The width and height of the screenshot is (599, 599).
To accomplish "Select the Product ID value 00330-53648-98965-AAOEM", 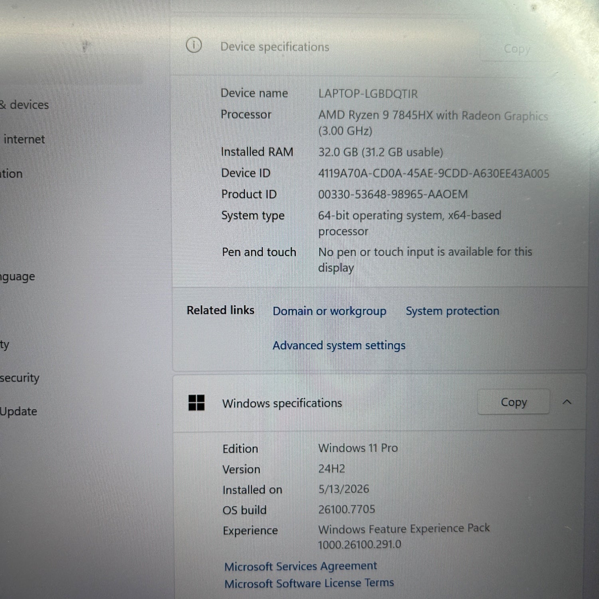I will tap(393, 194).
